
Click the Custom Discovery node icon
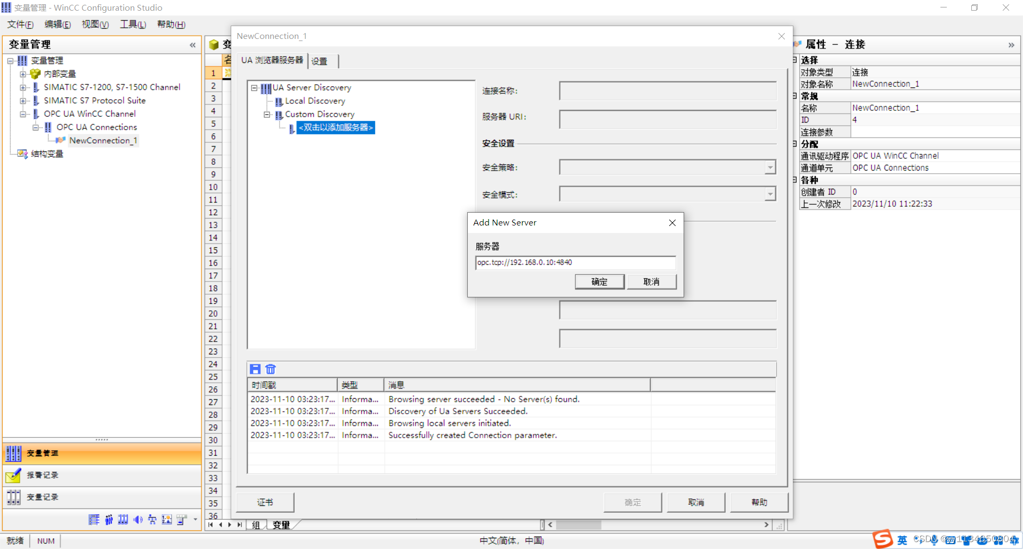[279, 115]
